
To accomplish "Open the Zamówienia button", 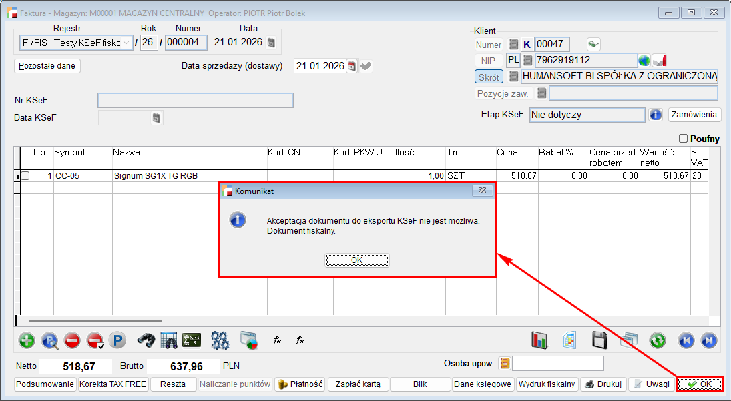I will [x=695, y=115].
